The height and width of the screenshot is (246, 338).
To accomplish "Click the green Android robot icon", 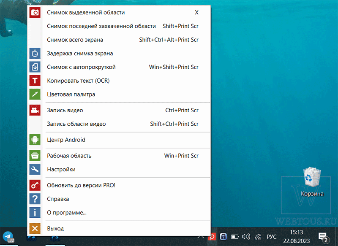I will [x=35, y=140].
